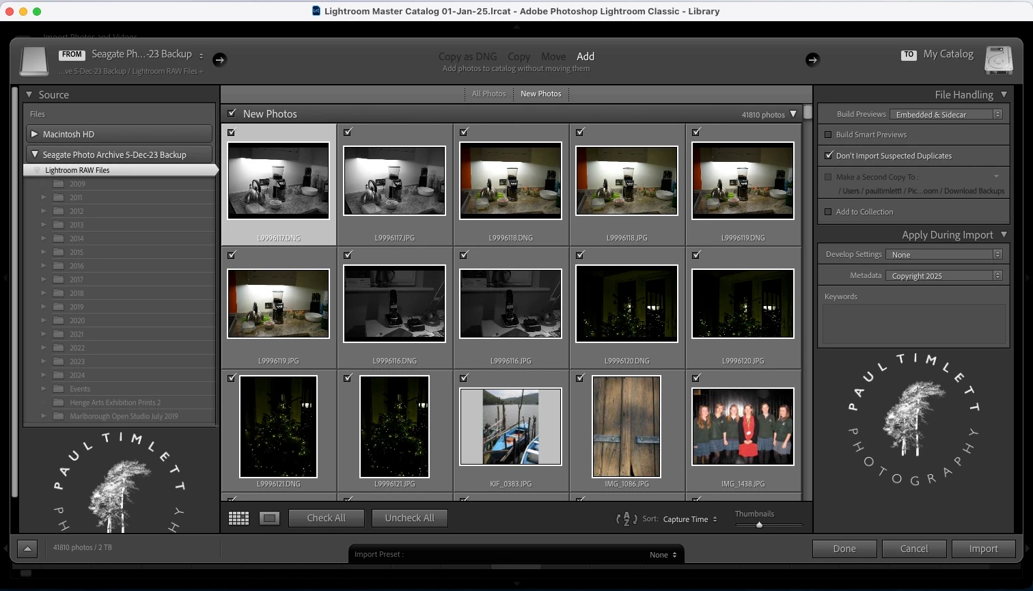Collapse the File Handling panel
The image size is (1033, 591).
(x=1004, y=94)
